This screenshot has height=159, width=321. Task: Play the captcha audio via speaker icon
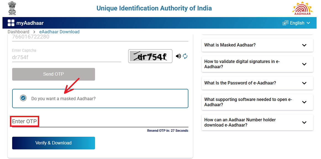[x=178, y=56]
